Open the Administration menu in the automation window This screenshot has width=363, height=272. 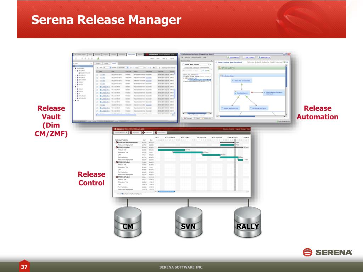pos(196,57)
